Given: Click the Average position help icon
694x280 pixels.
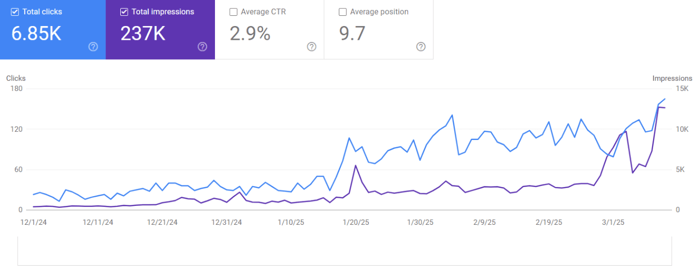Looking at the screenshot, I should [x=421, y=47].
